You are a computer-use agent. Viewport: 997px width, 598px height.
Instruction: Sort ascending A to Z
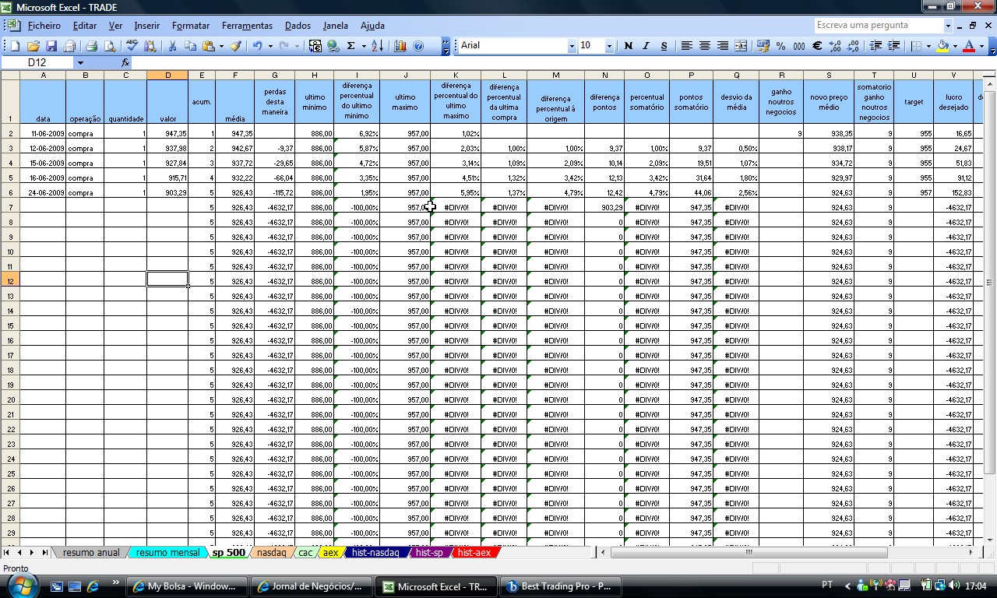click(377, 46)
